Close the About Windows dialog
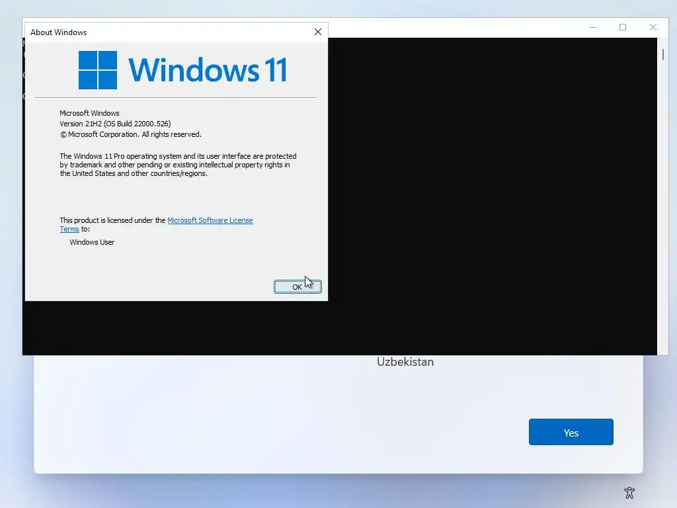This screenshot has height=508, width=677. [318, 32]
